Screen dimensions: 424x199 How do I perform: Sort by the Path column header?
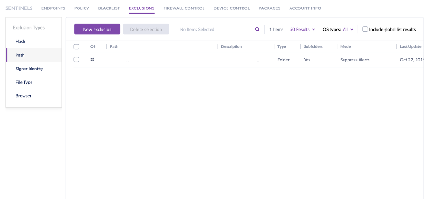pyautogui.click(x=114, y=46)
